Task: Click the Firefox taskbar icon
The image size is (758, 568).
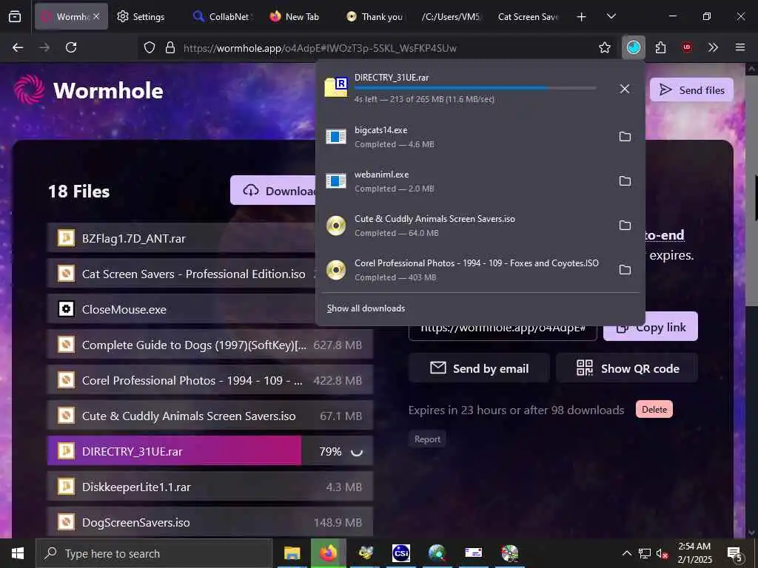Action: (x=328, y=553)
